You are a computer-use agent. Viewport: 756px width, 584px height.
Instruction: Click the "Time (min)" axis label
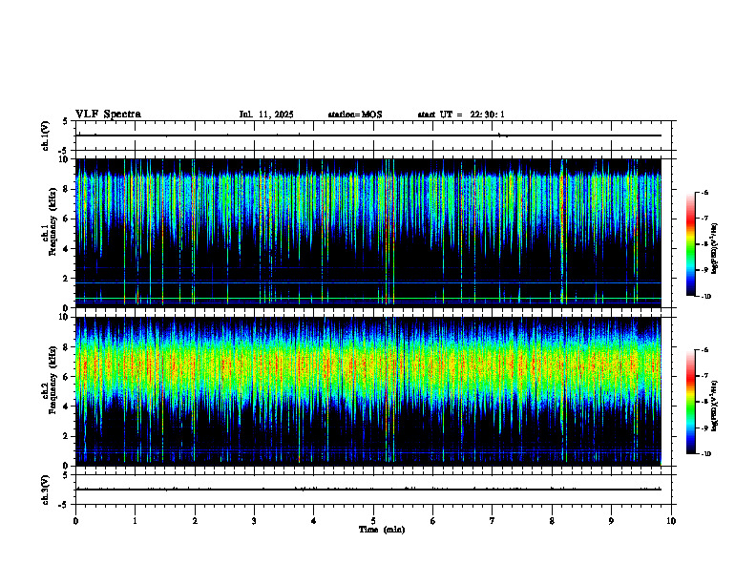[x=382, y=530]
